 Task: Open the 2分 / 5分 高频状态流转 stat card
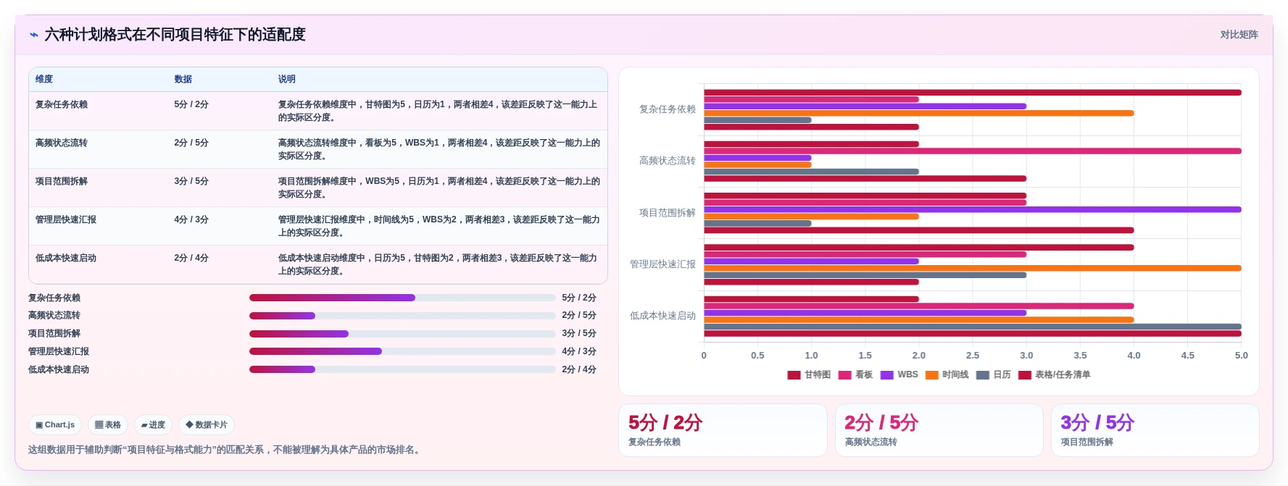939,430
